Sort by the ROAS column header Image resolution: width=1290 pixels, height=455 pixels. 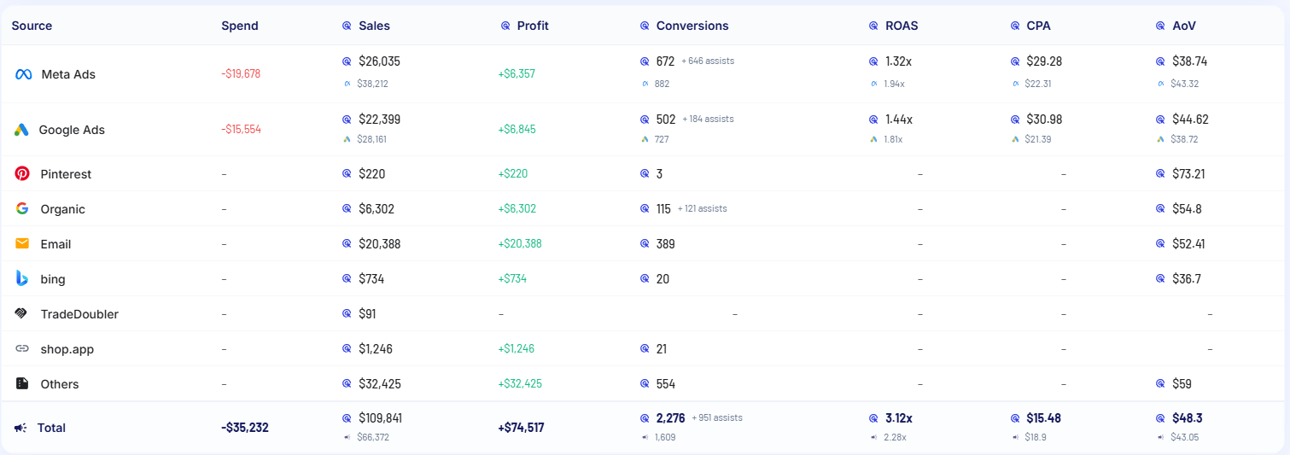click(x=902, y=26)
